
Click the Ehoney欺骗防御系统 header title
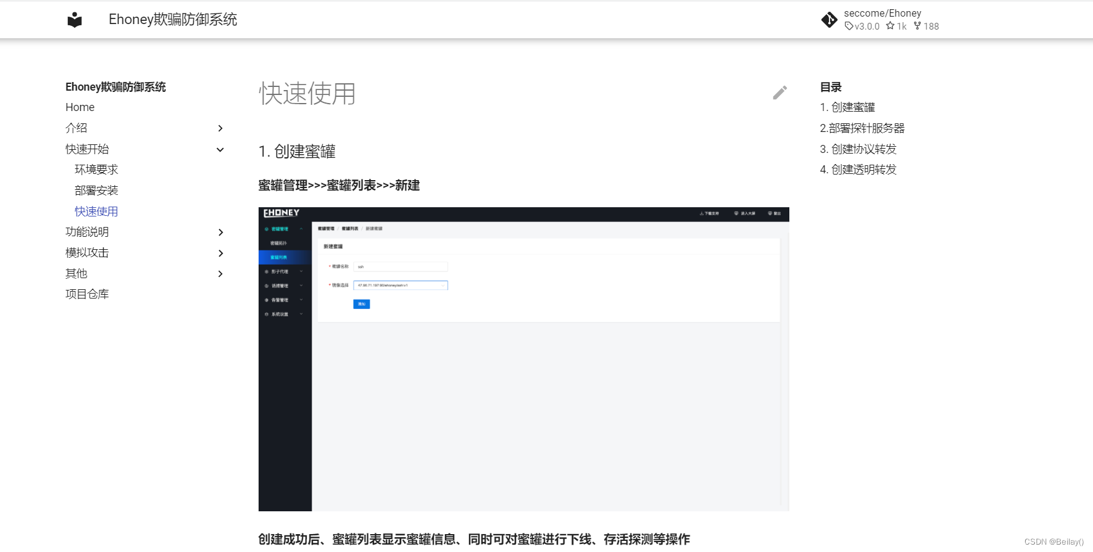tap(173, 20)
